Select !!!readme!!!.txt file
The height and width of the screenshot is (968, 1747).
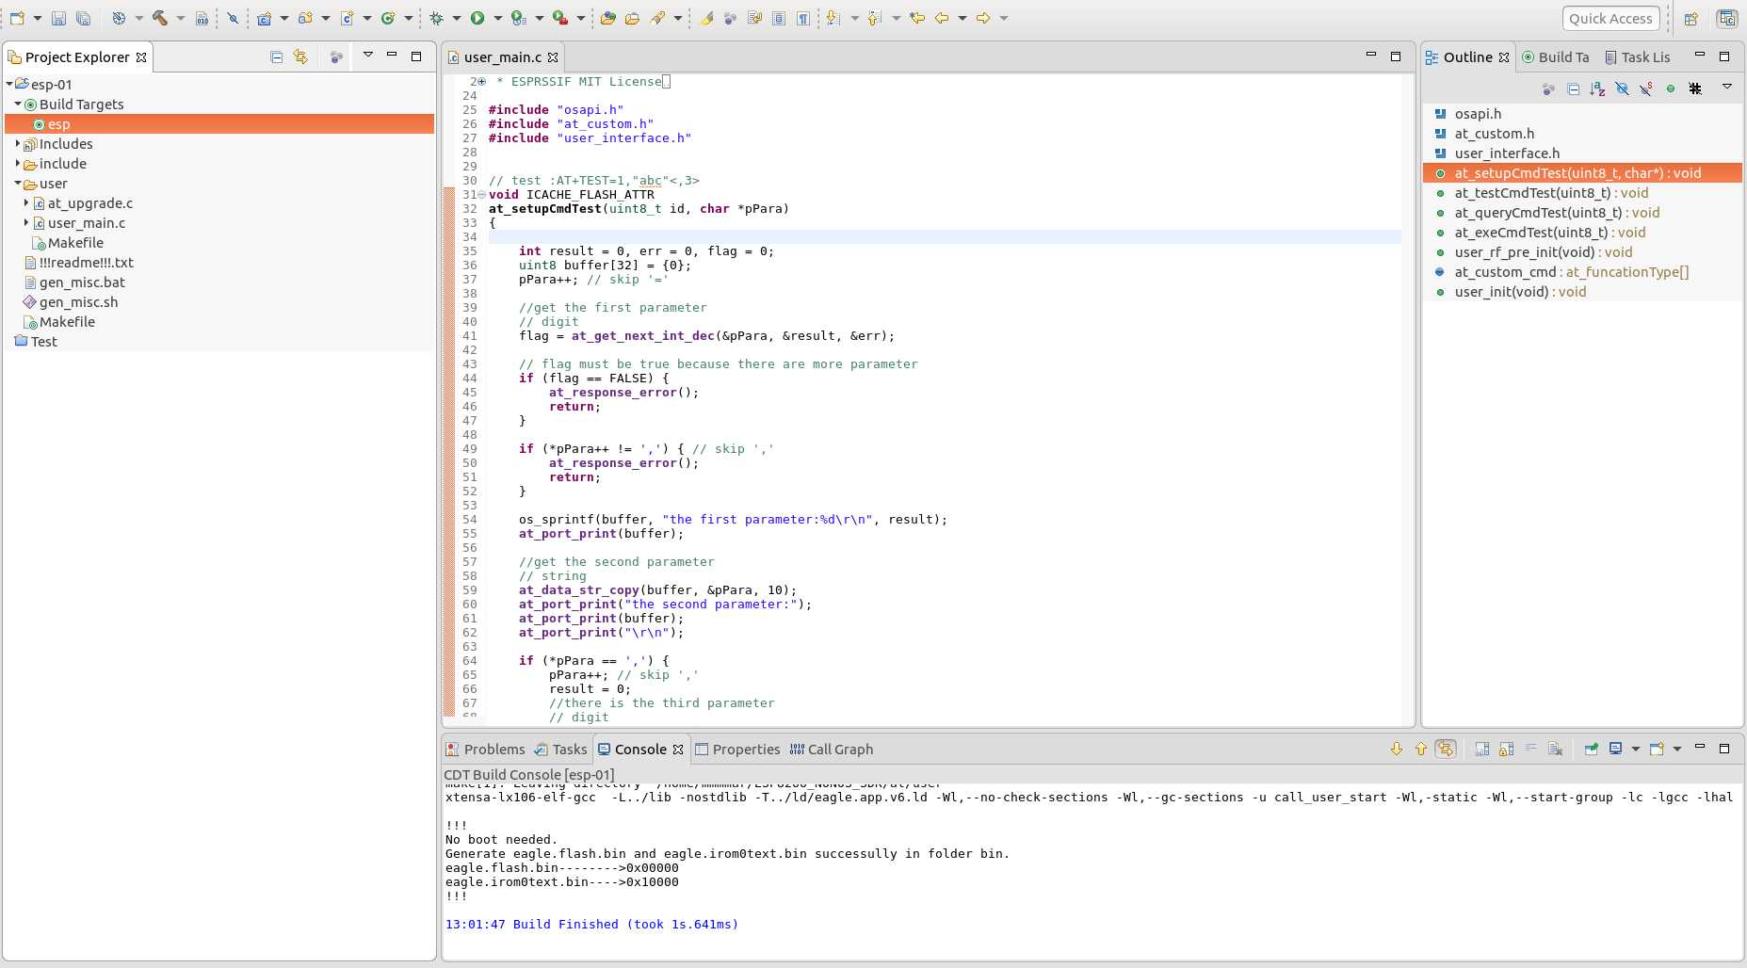pos(86,262)
